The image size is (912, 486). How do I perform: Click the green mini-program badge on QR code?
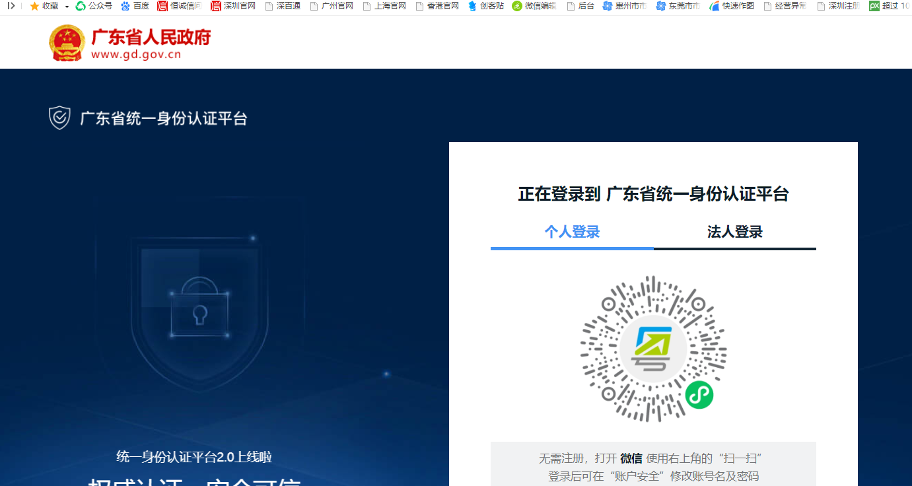click(699, 395)
